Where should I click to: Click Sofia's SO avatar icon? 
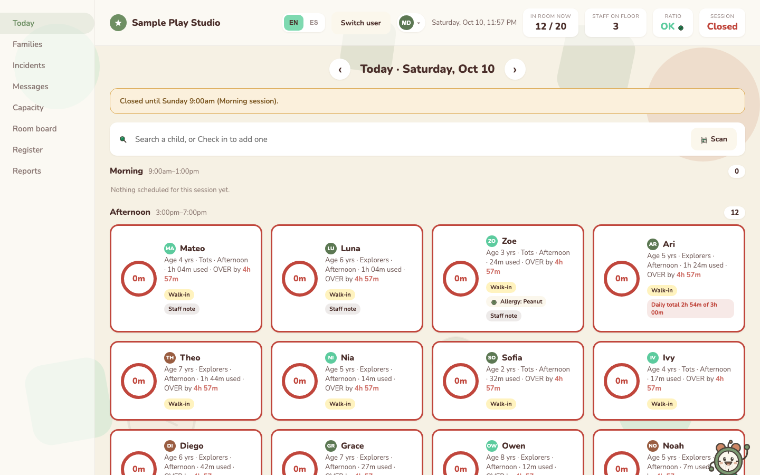tap(492, 358)
